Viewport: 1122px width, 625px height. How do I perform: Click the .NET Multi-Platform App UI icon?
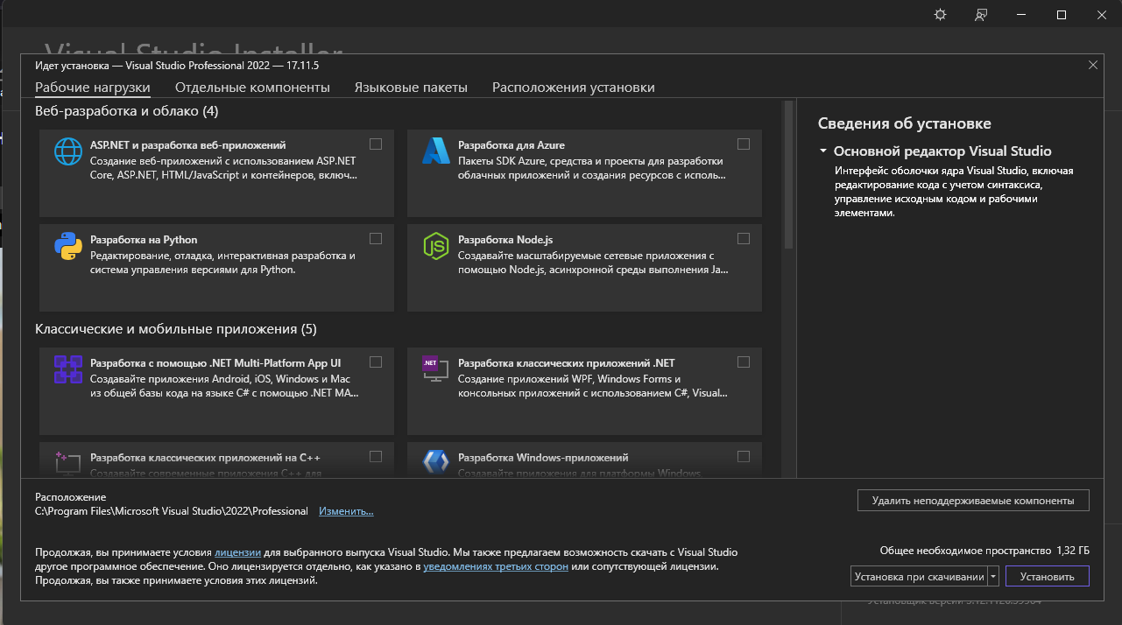coord(67,369)
